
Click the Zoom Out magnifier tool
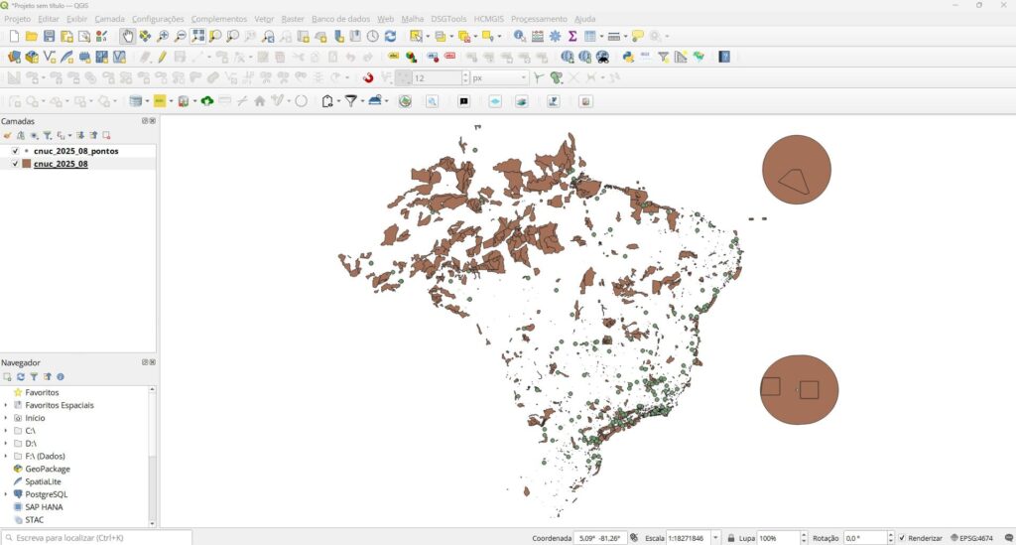[x=181, y=37]
